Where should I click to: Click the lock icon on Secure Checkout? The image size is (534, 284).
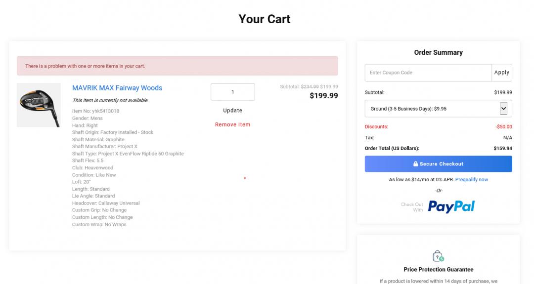tap(416, 164)
